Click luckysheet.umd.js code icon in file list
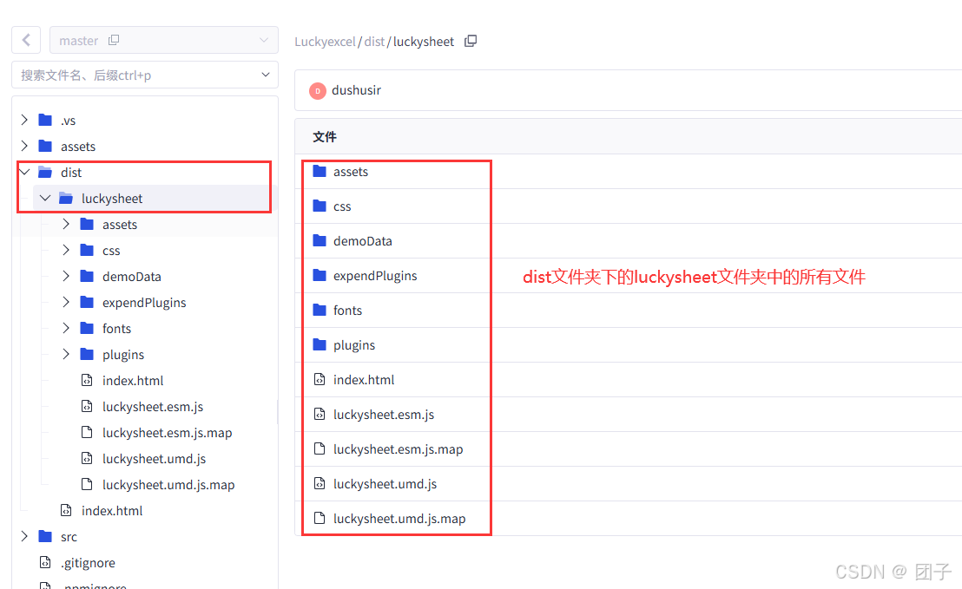 (x=319, y=483)
